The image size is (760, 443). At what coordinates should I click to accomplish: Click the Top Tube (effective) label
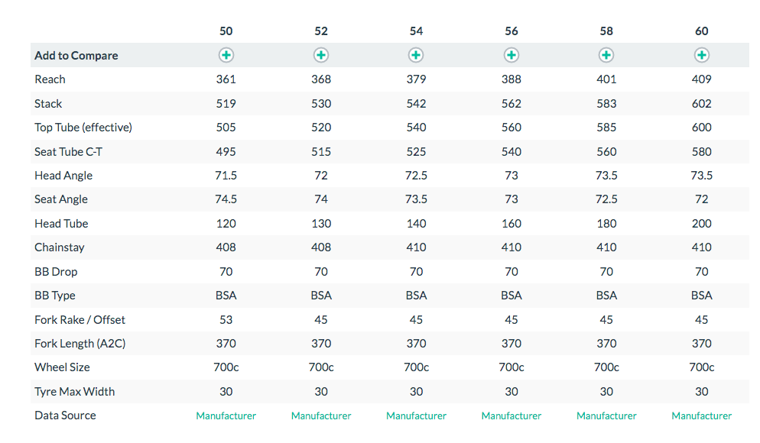(83, 128)
